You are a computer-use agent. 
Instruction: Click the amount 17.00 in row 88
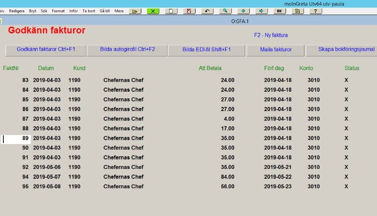(x=228, y=128)
